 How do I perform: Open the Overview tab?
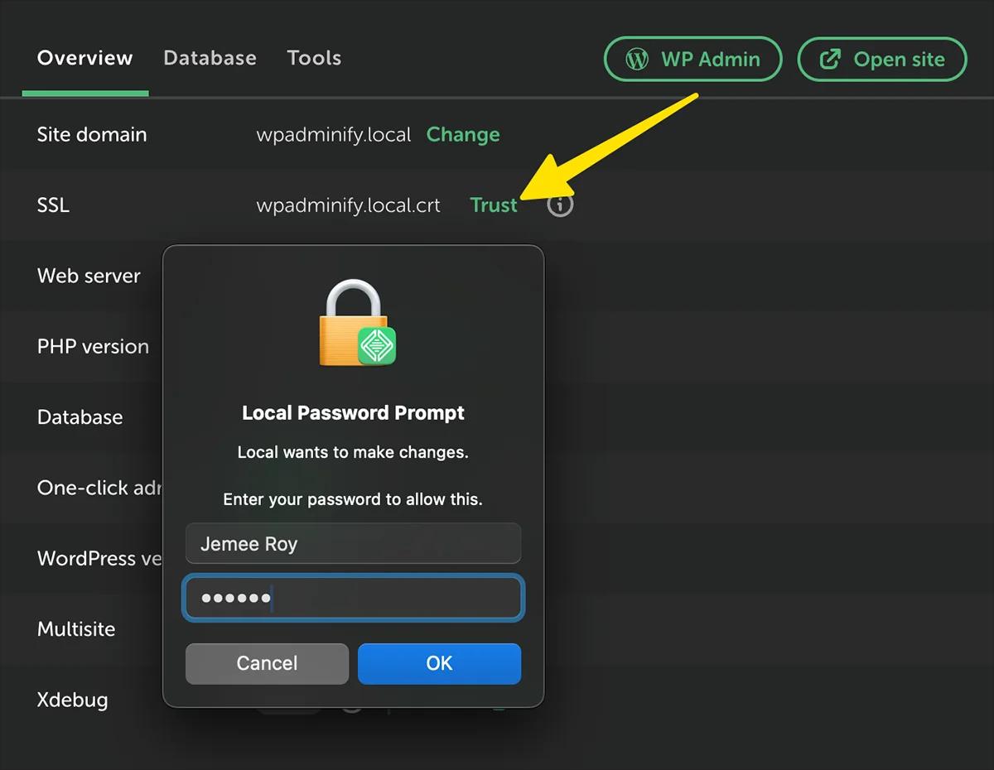coord(84,58)
